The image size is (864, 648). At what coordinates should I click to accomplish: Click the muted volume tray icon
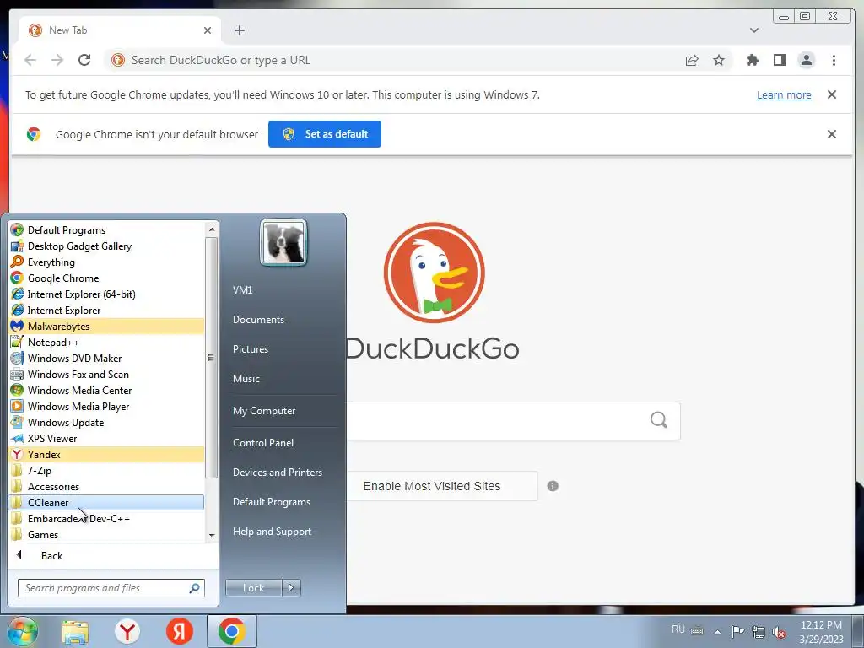[779, 632]
